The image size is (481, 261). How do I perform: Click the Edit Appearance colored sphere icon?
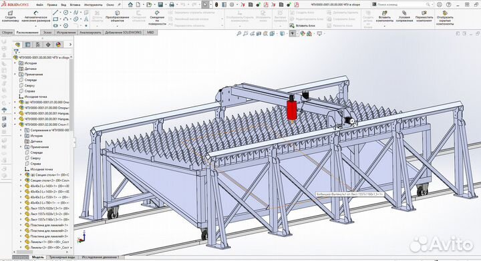[303, 33]
